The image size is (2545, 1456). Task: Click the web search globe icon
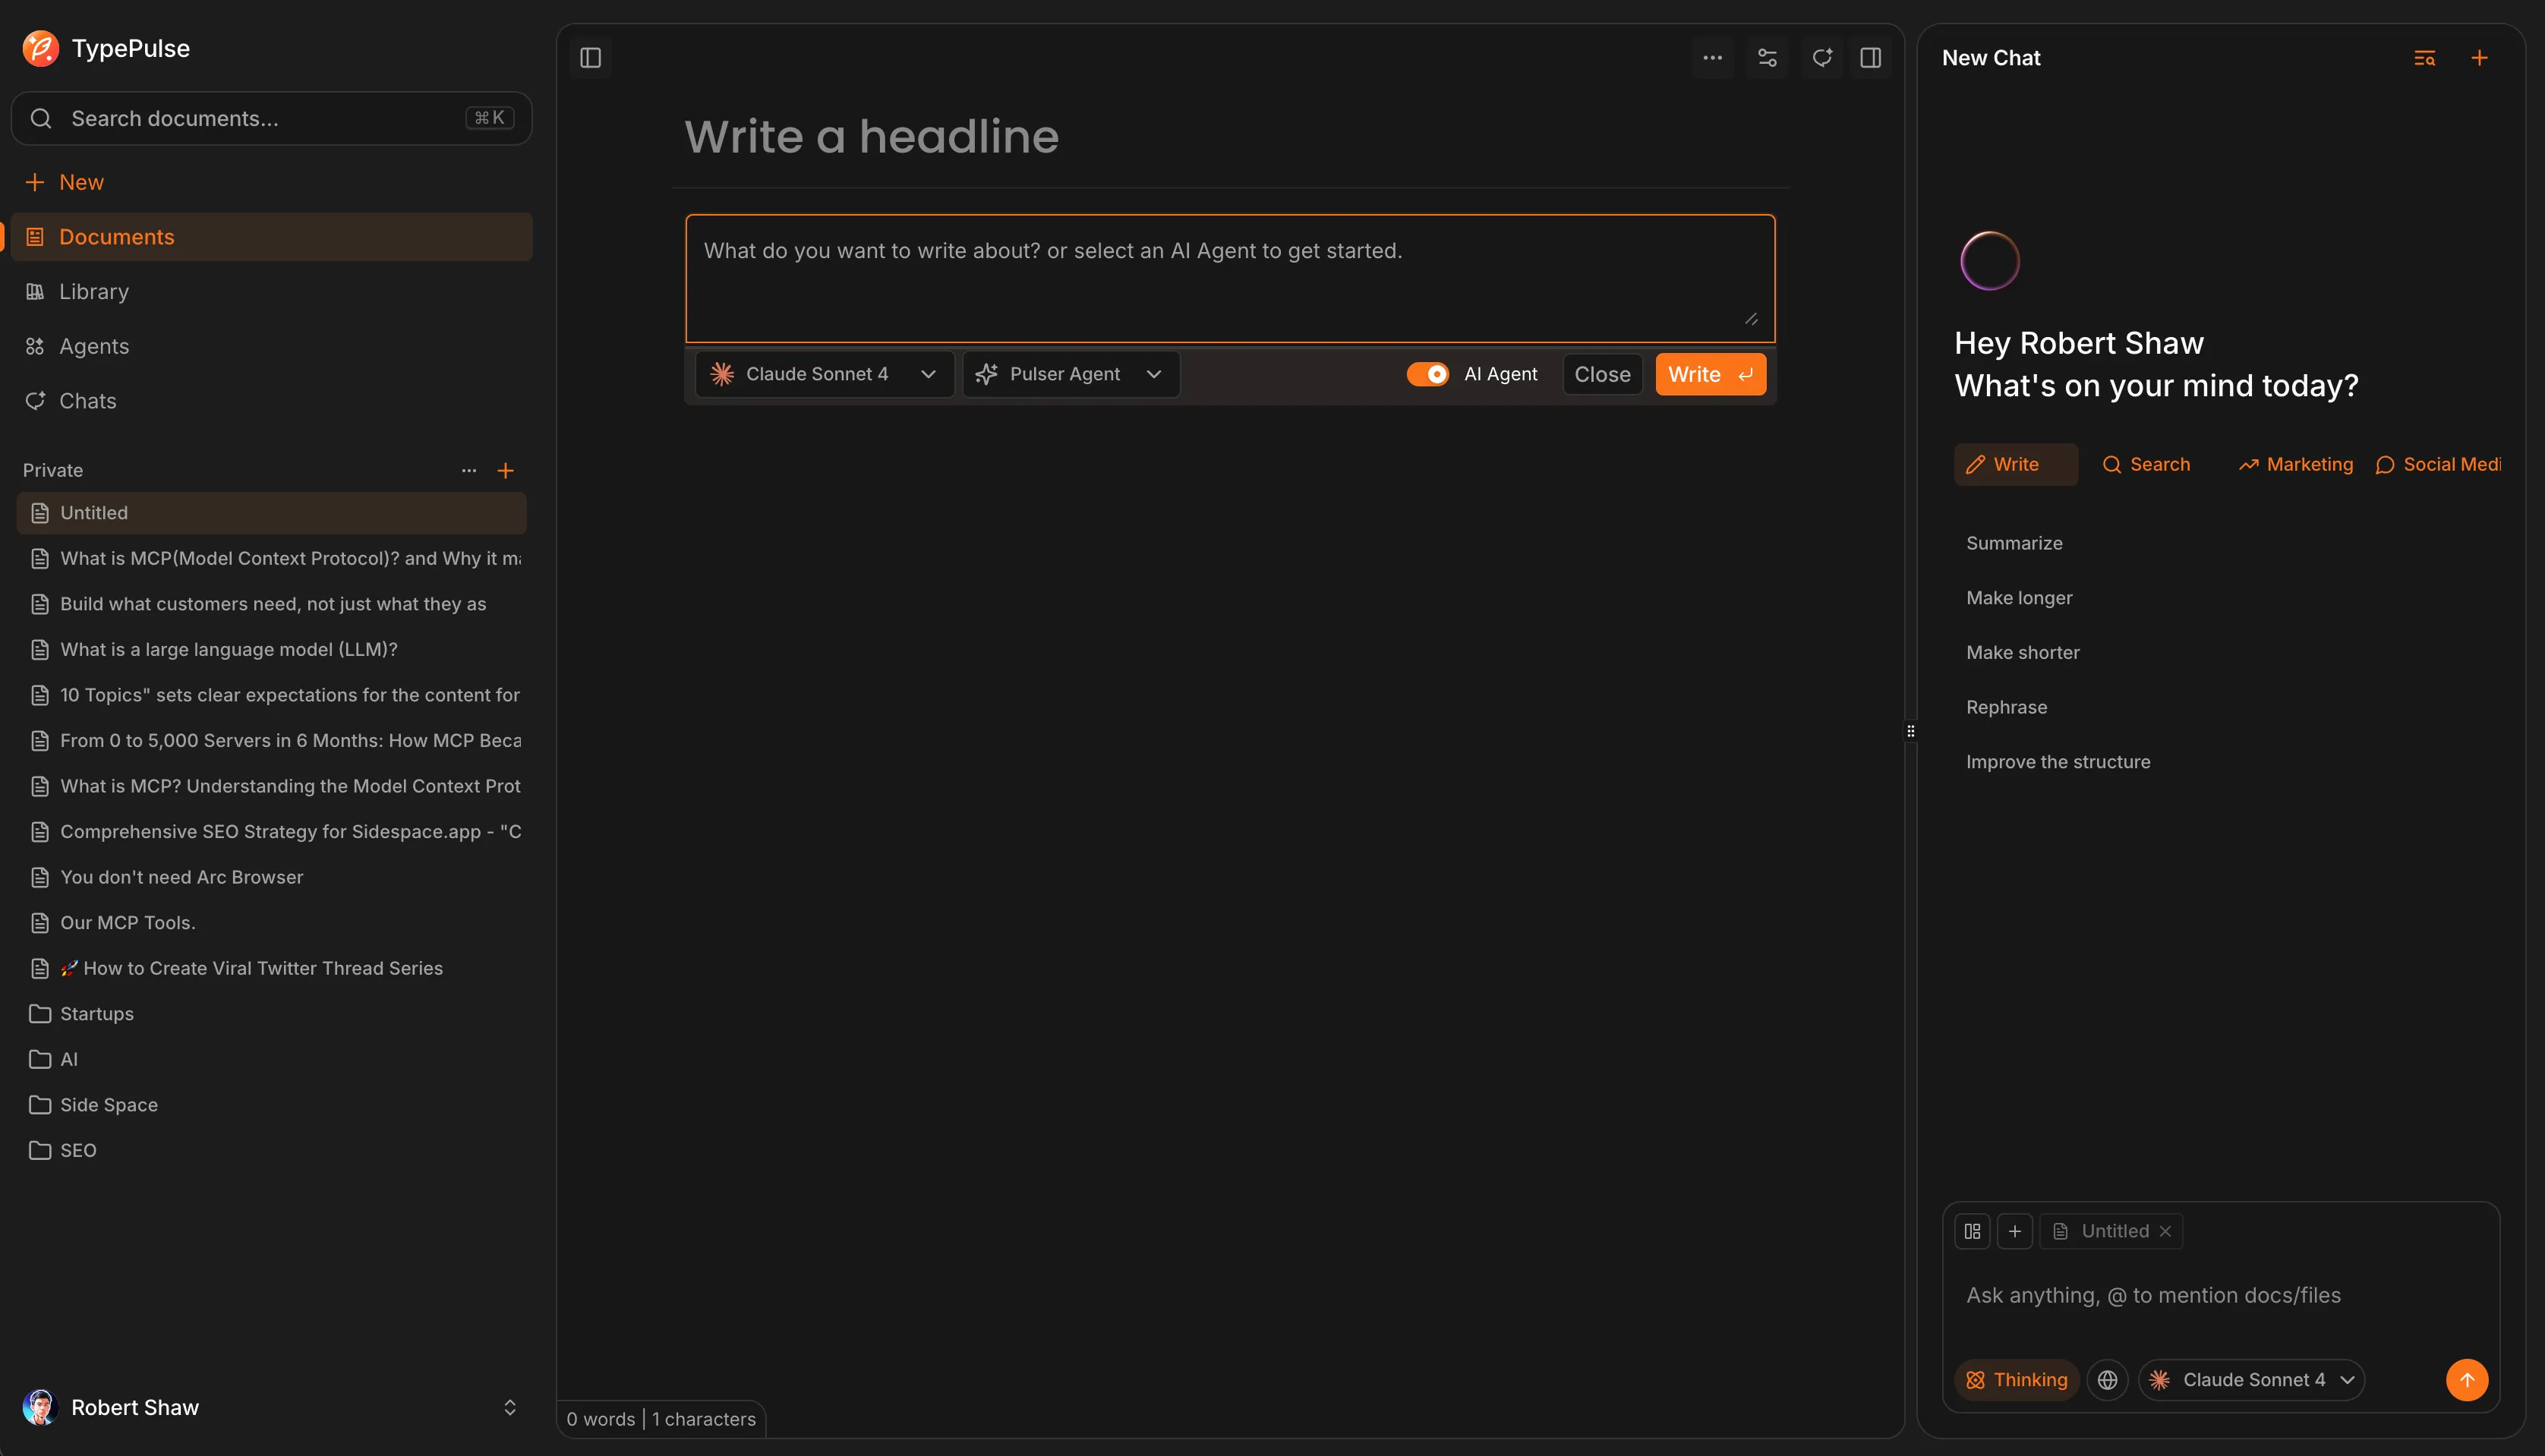coord(2107,1380)
